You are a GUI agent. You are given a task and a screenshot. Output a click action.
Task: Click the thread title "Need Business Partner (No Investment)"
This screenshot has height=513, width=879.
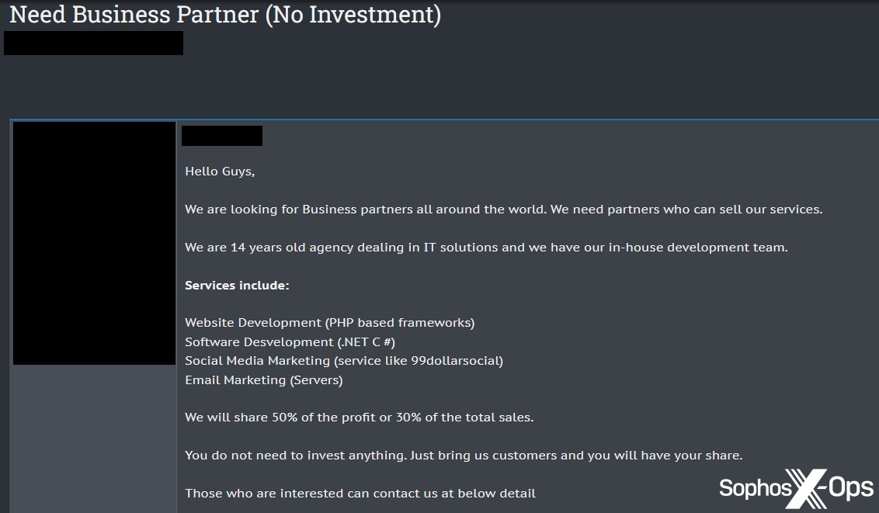224,15
